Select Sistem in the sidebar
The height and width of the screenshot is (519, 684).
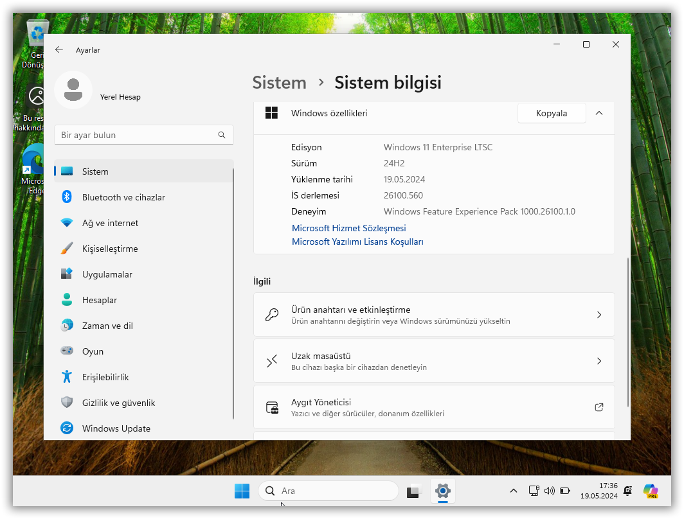click(x=144, y=172)
